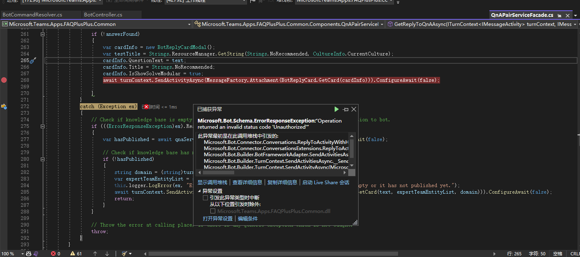The image size is (580, 257).
Task: Open the project navigation dropdown Microsoft.Teams.Apps.FAQPlusPlus.Common
Action: (x=97, y=24)
